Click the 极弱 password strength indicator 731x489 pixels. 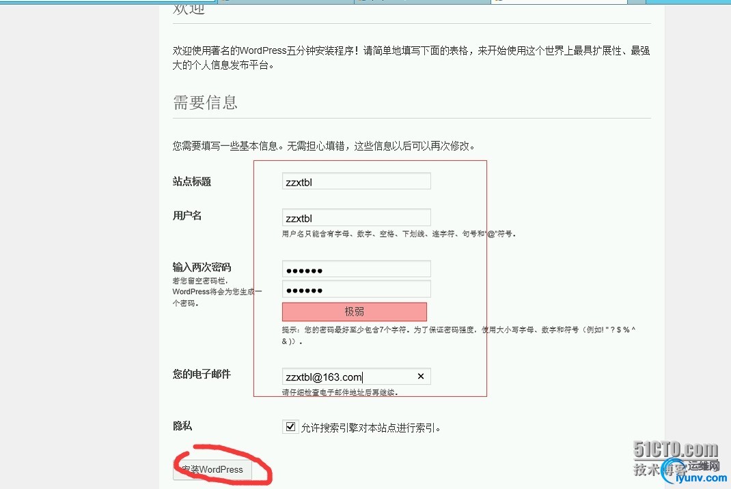(355, 312)
